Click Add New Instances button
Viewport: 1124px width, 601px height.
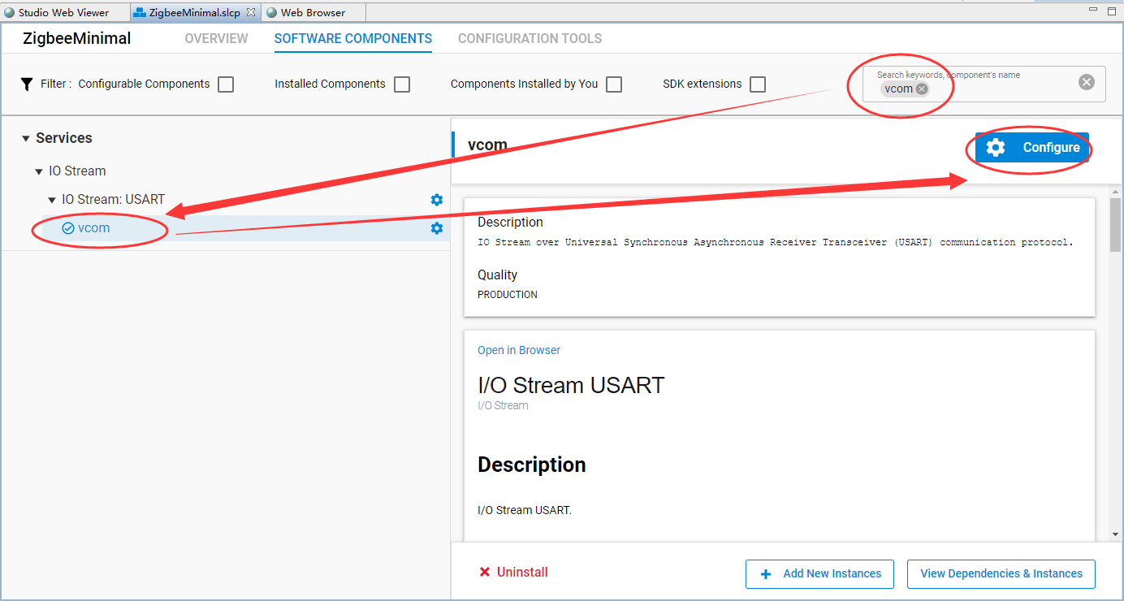(819, 573)
